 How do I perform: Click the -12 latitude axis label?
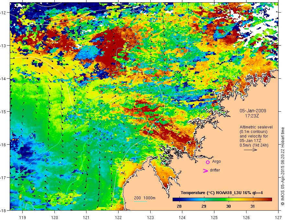[3, 13]
